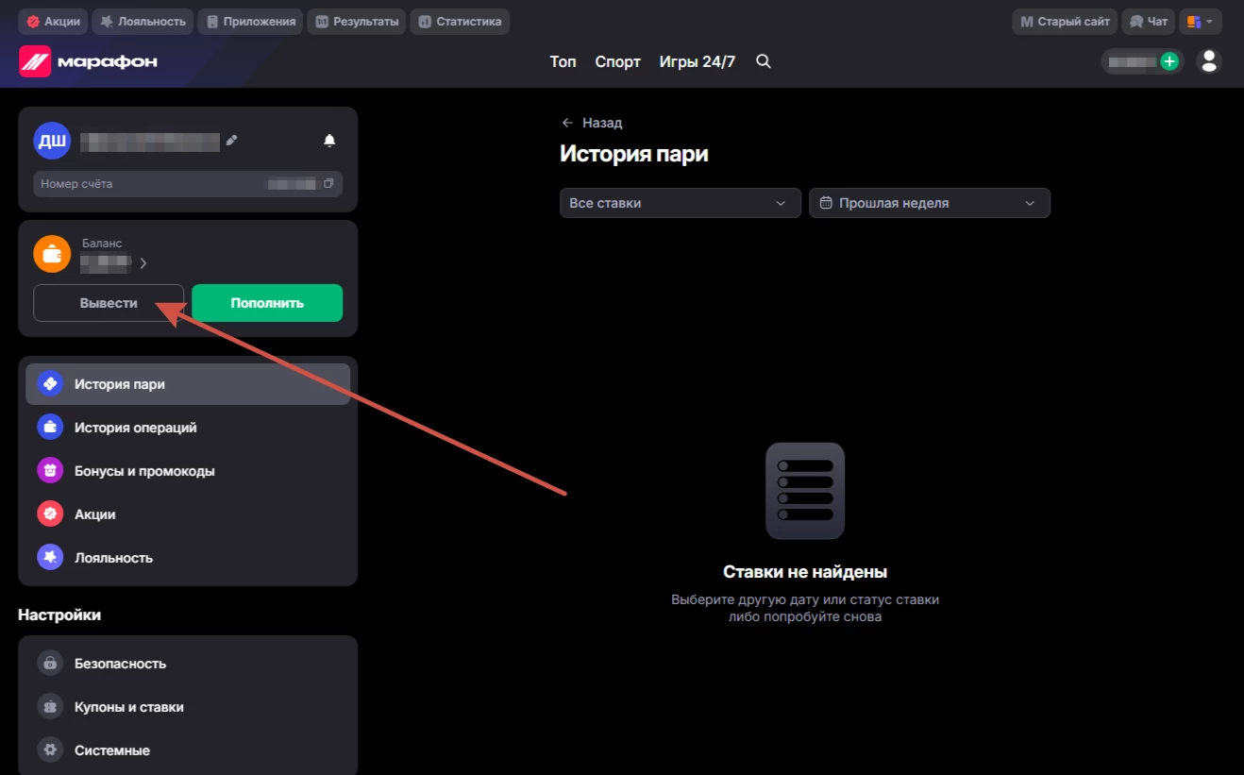Open Лояльность in the sidebar menu
1244x775 pixels.
[188, 558]
